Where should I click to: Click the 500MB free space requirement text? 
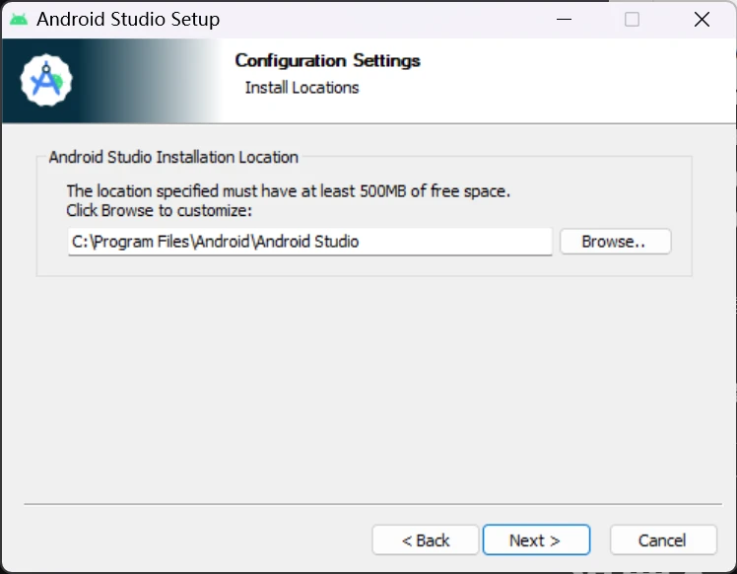(288, 190)
